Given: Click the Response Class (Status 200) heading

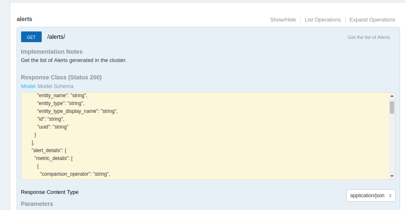Looking at the screenshot, I should [61, 77].
